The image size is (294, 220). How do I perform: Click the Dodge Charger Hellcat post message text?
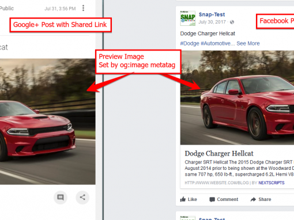click(x=208, y=33)
